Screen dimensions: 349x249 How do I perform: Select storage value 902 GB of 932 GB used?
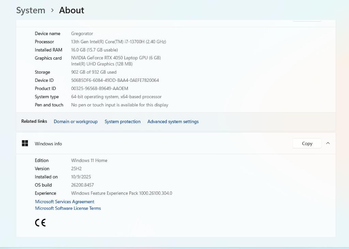click(94, 72)
